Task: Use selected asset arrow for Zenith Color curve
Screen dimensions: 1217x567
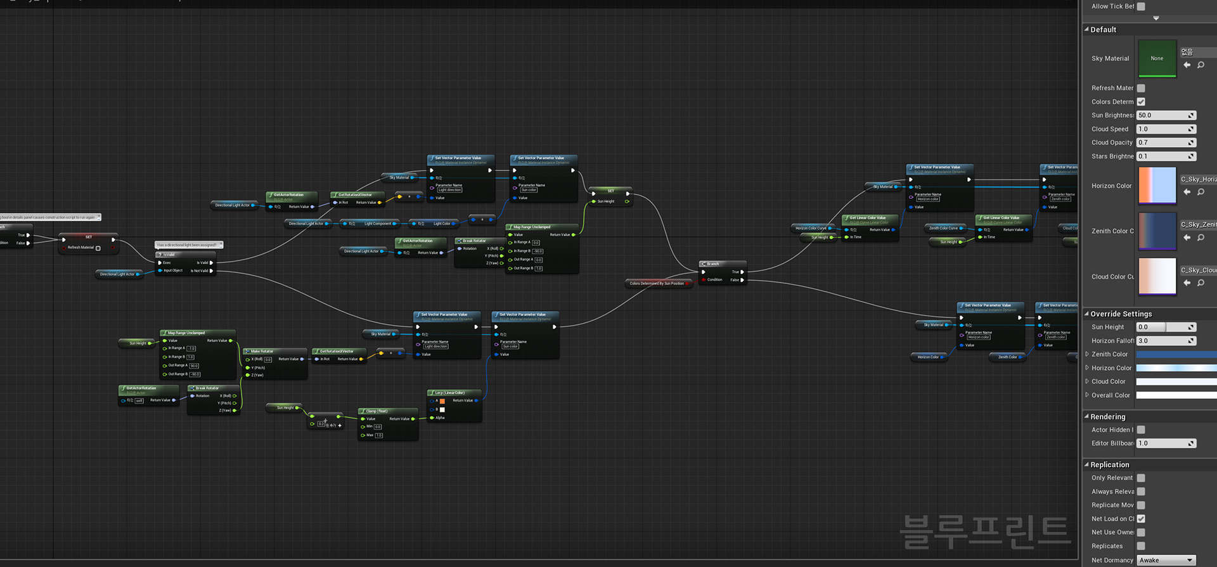Action: [x=1187, y=238]
